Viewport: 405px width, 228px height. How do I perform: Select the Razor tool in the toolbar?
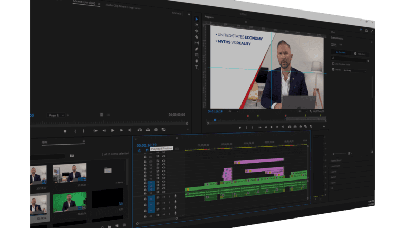197,37
